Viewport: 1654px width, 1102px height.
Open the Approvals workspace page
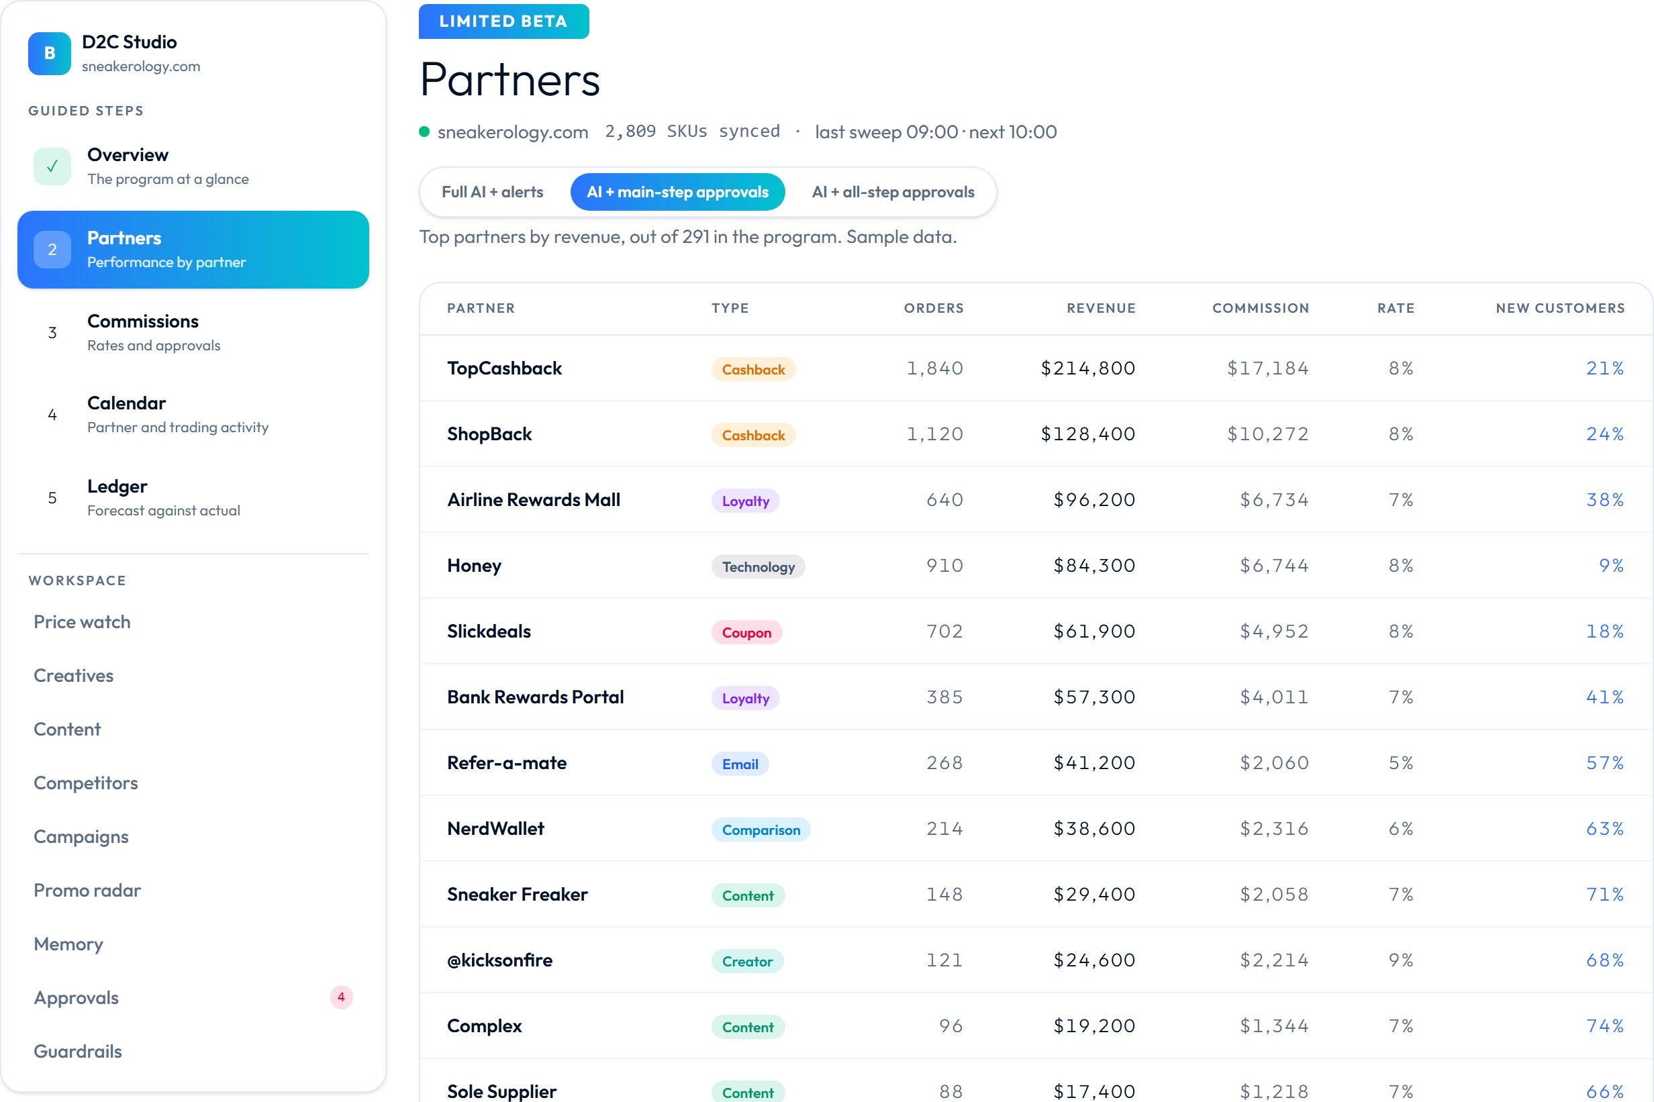(193, 997)
